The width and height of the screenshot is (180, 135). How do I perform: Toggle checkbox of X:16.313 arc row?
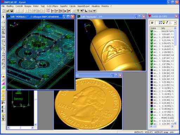coord(152,121)
